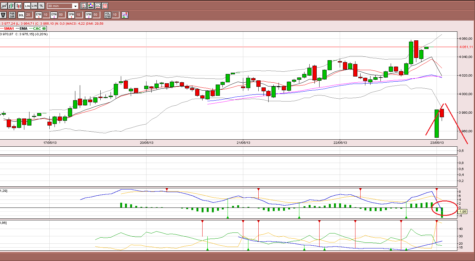Click the SMA1 legend entry

[7, 29]
